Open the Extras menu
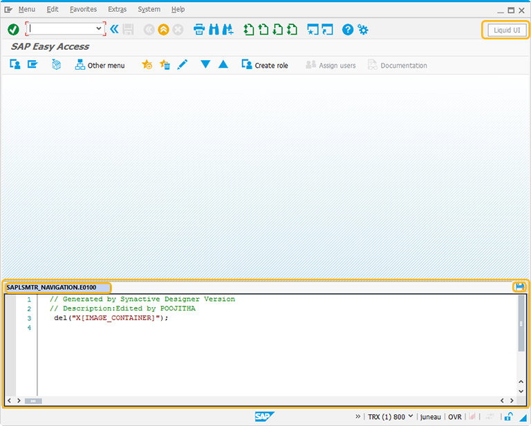Image resolution: width=531 pixels, height=426 pixels. coord(117,10)
